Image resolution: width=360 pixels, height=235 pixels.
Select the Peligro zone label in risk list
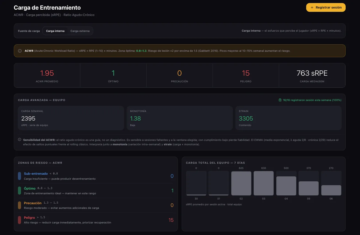pos(30,217)
